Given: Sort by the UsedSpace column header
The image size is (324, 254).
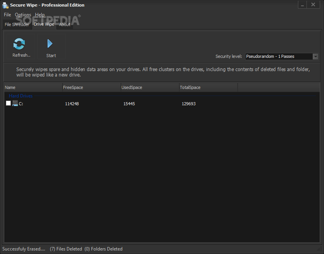Looking at the screenshot, I should coord(150,87).
